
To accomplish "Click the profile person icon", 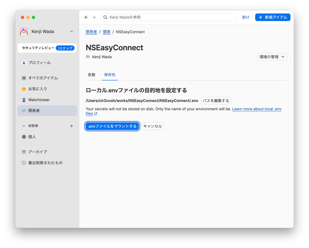I will click(24, 63).
